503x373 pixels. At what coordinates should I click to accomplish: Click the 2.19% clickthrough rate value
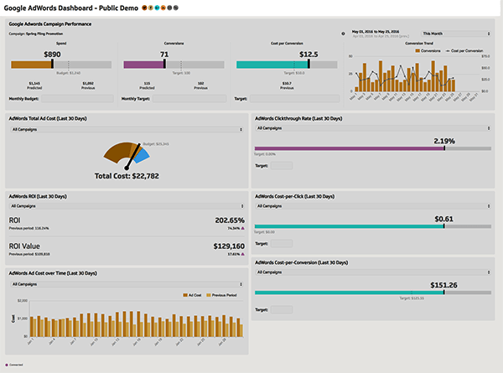coord(444,141)
